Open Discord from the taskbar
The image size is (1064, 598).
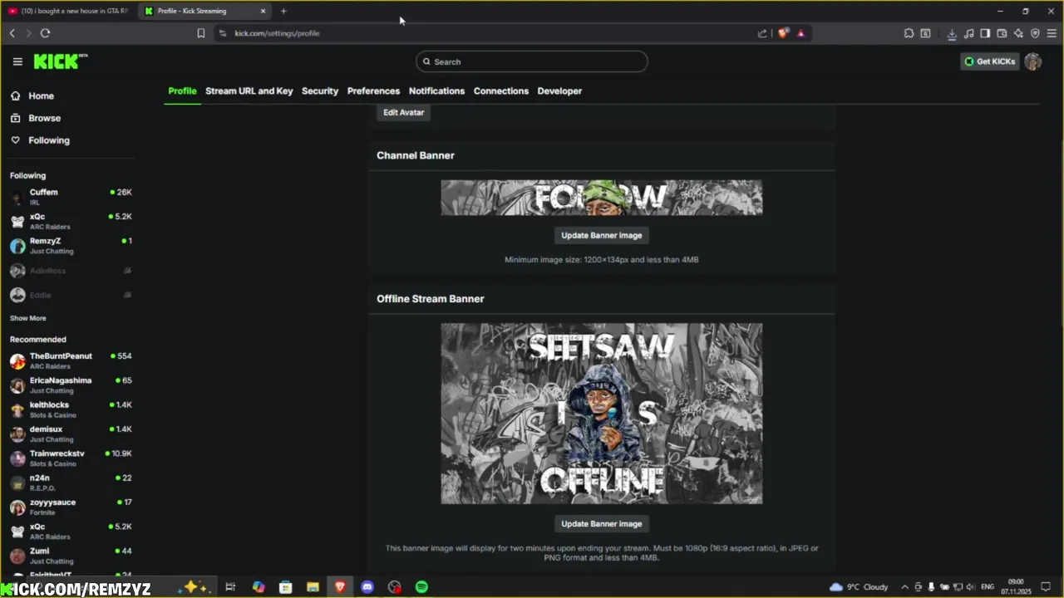point(367,587)
